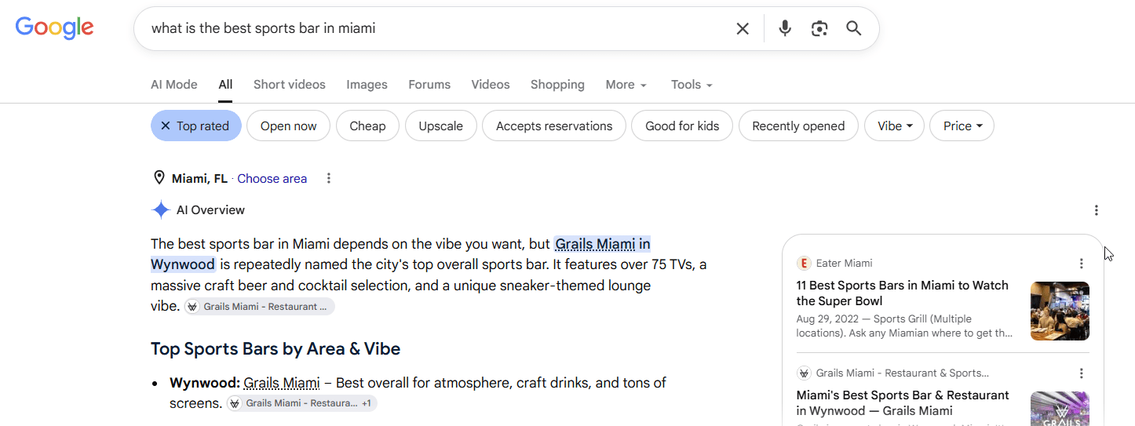Image resolution: width=1135 pixels, height=426 pixels.
Task: Start voice search with microphone icon
Action: point(785,29)
